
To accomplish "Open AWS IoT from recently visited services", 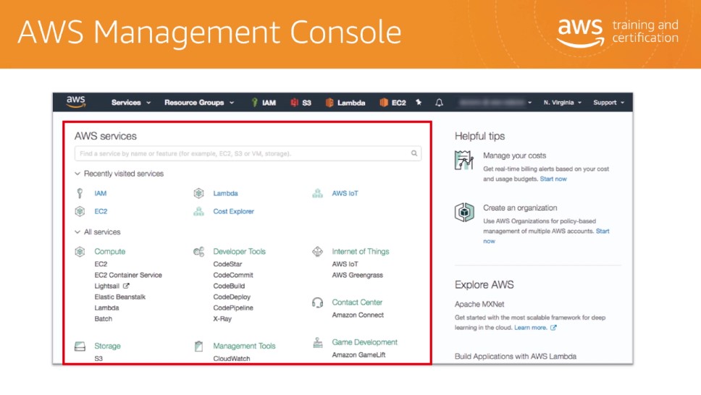I will tap(345, 193).
